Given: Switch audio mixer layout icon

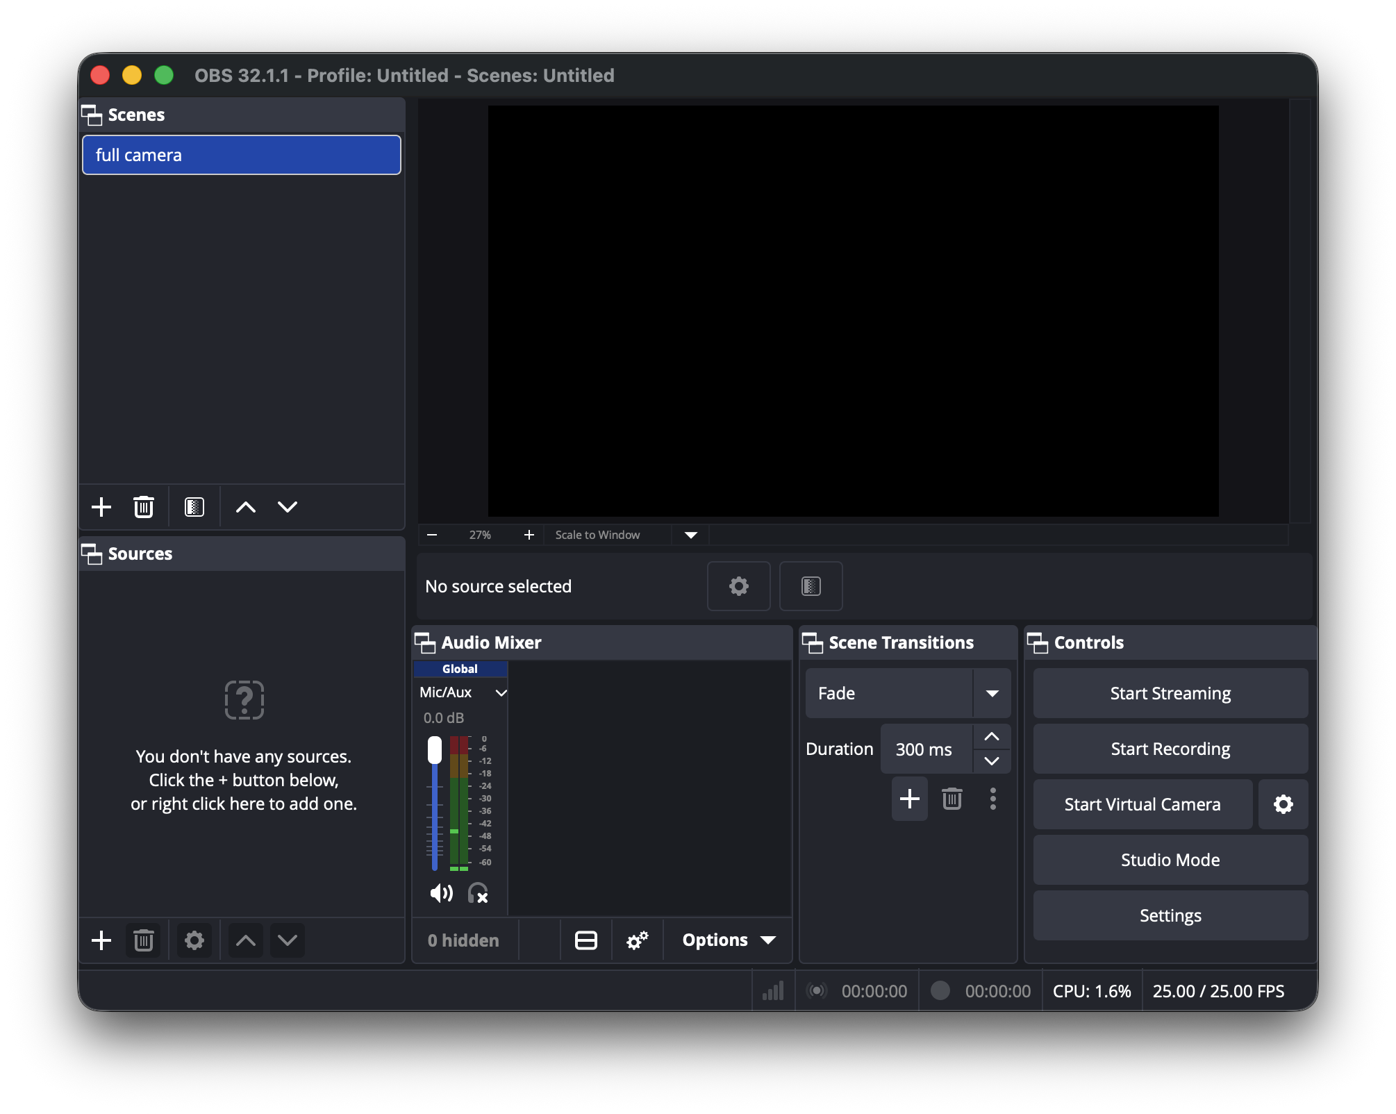Looking at the screenshot, I should pos(586,940).
